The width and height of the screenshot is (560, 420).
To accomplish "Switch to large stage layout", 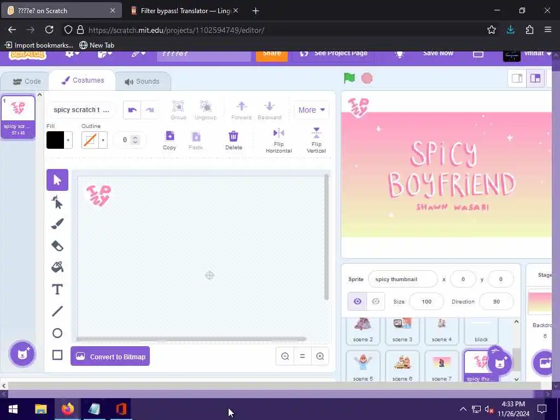I will [535, 78].
